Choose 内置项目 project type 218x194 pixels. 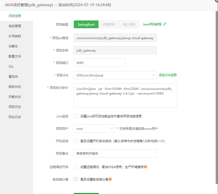(109, 24)
